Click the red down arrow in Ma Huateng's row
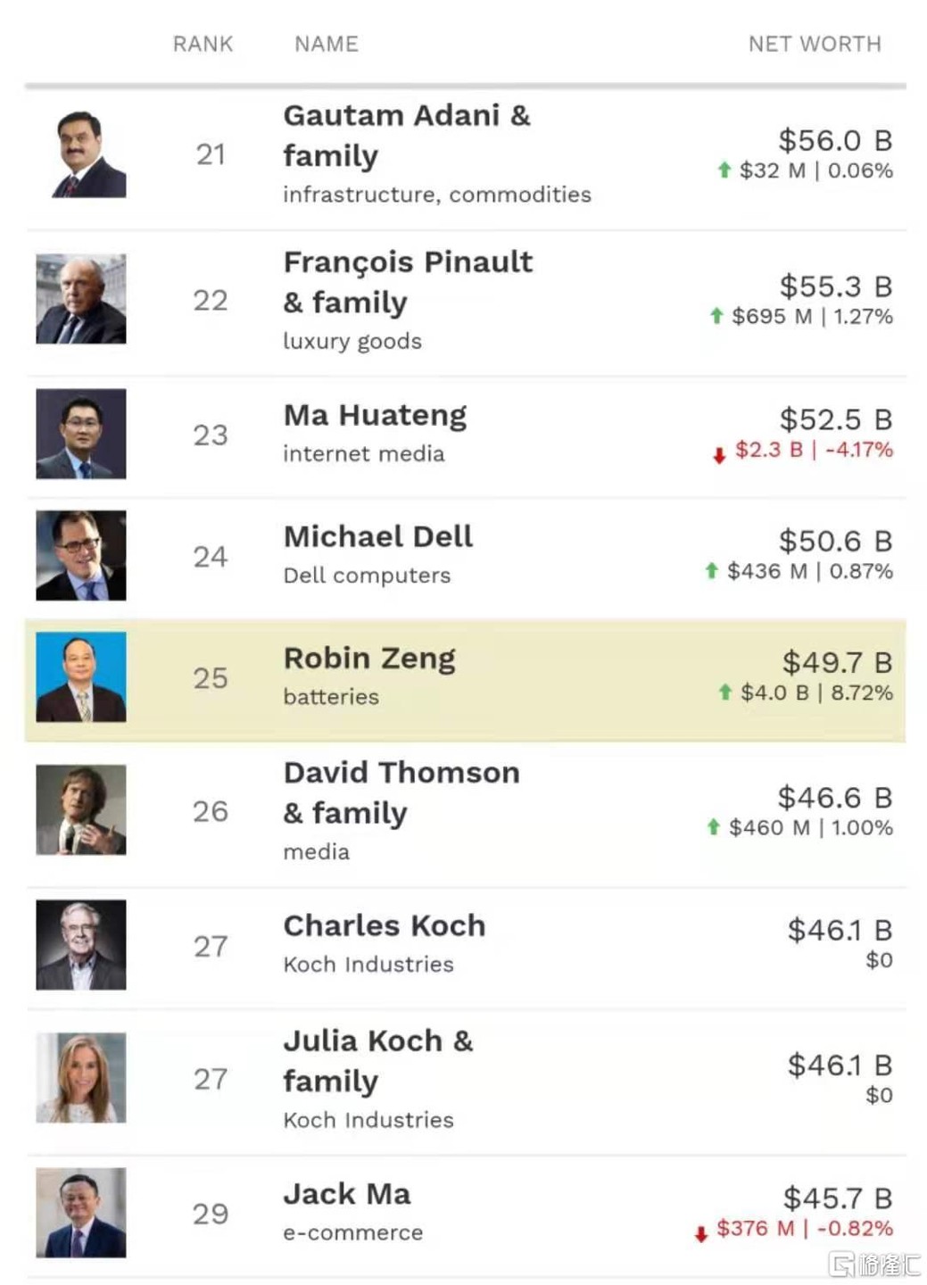 click(719, 456)
